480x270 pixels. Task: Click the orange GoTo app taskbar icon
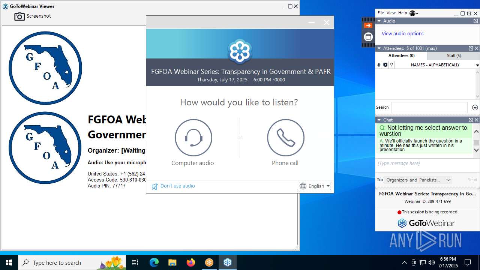point(209,262)
